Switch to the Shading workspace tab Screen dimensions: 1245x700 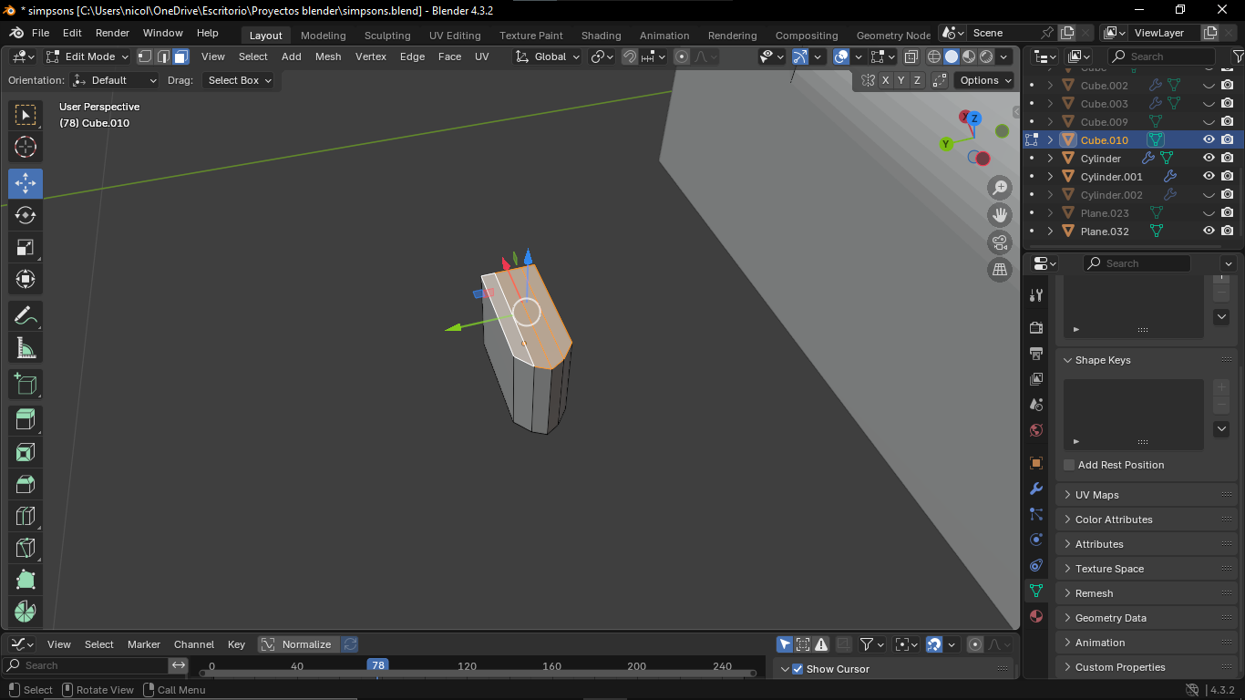(x=601, y=36)
